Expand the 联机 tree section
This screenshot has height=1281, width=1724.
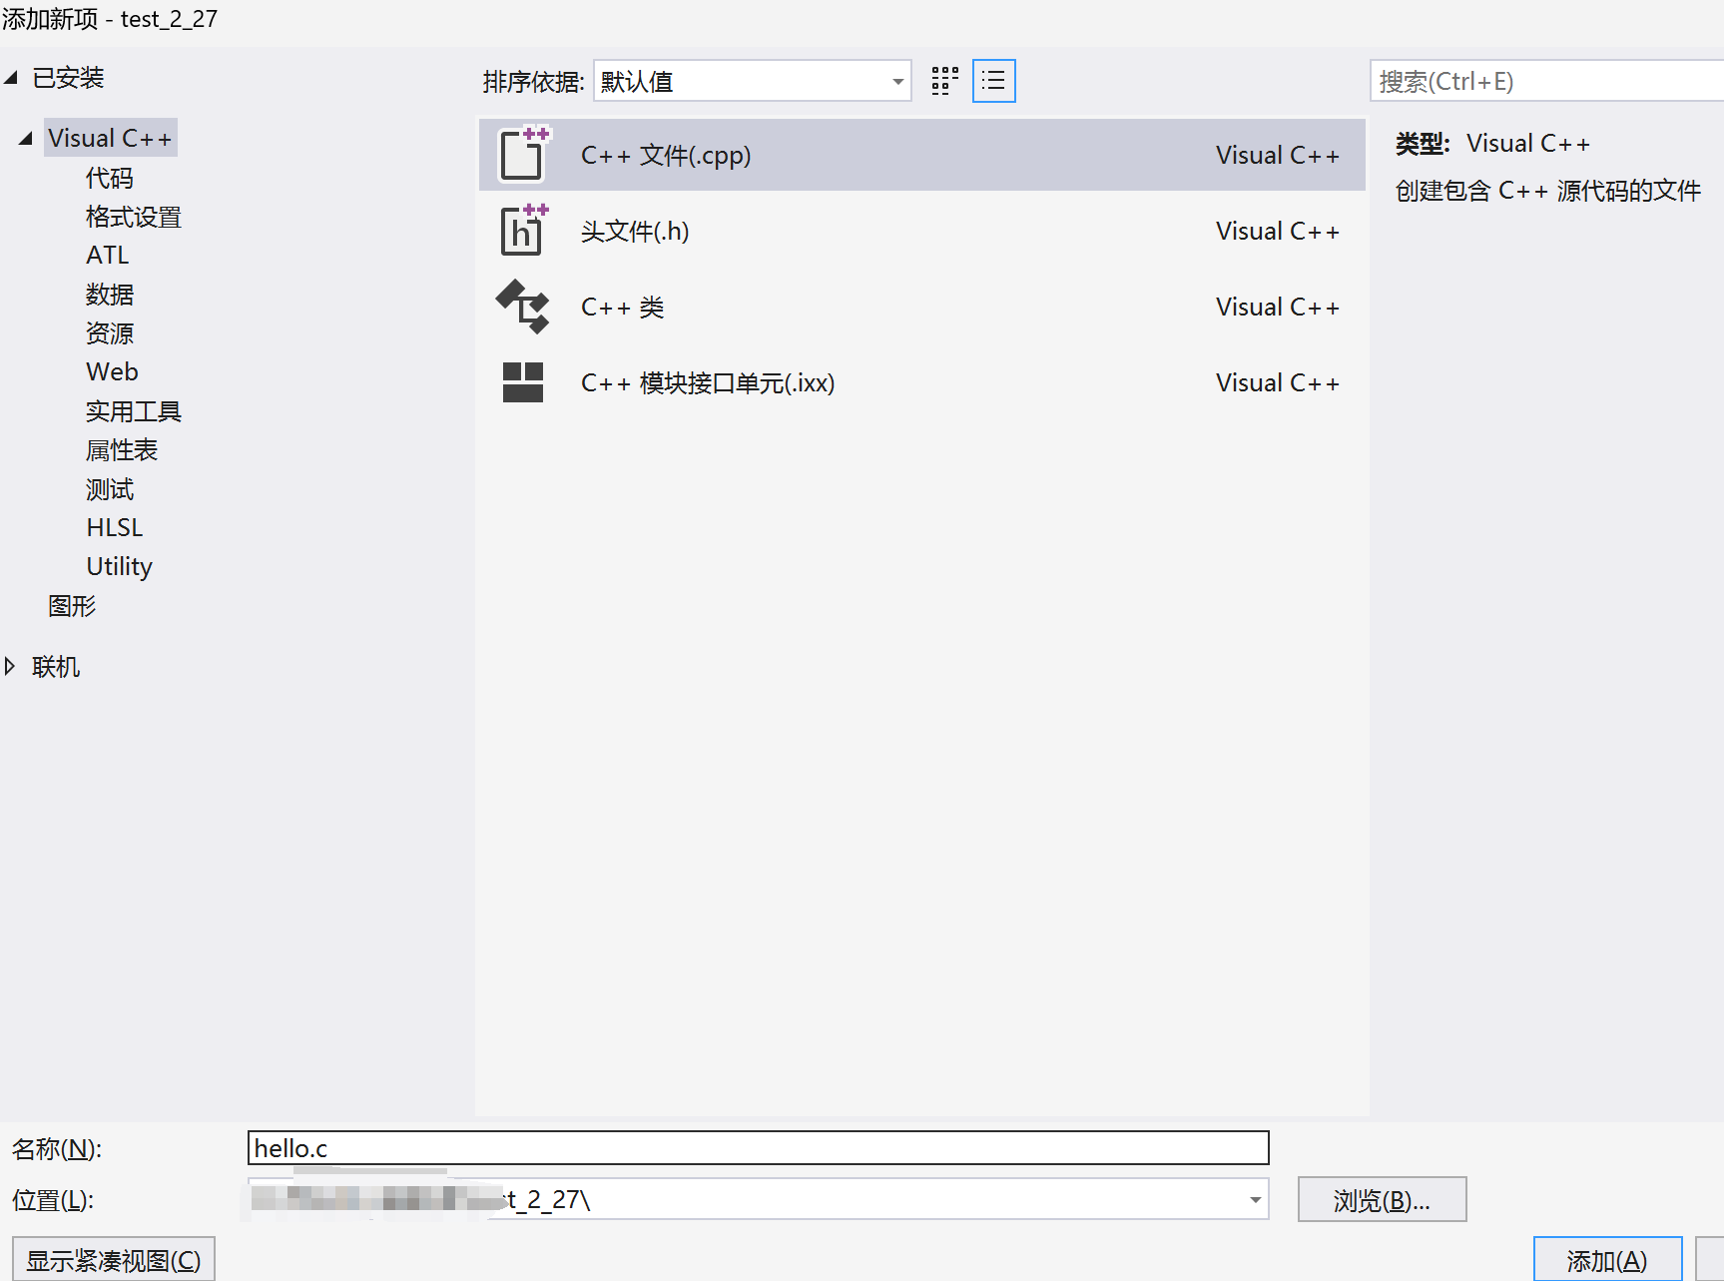coord(10,666)
